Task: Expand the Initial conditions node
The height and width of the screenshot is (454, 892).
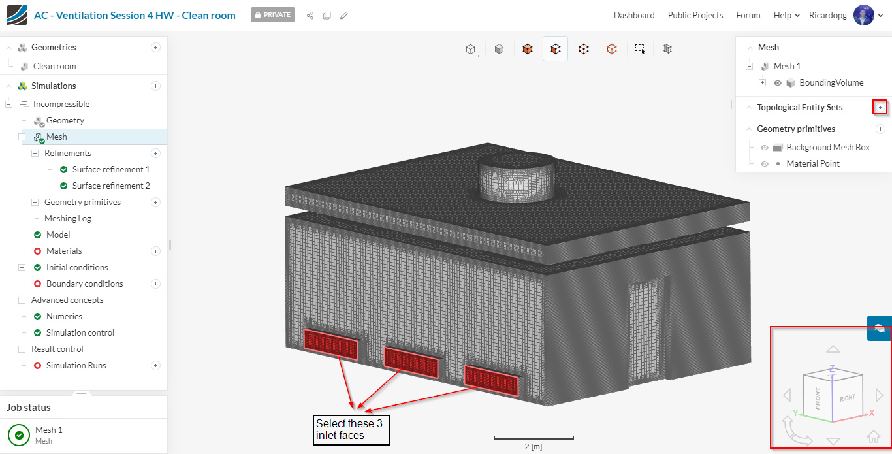Action: (x=22, y=267)
